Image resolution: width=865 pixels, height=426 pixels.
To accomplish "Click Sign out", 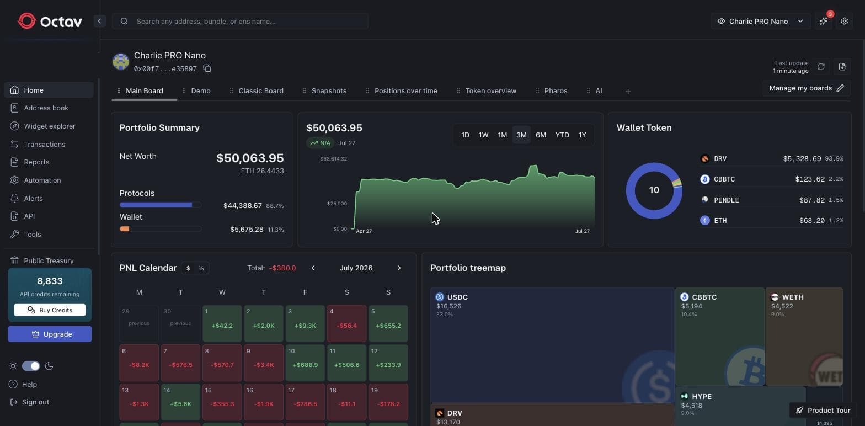I will tap(30, 402).
